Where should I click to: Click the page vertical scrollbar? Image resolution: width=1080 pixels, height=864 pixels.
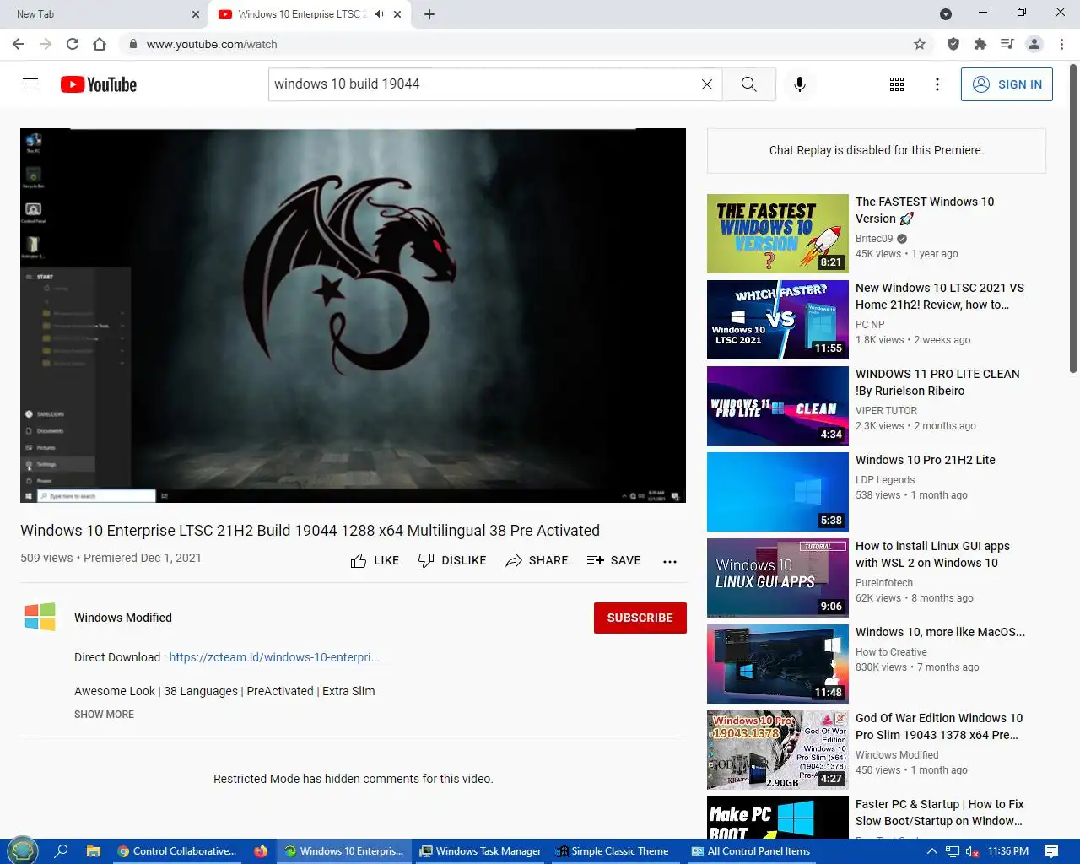[x=1073, y=219]
